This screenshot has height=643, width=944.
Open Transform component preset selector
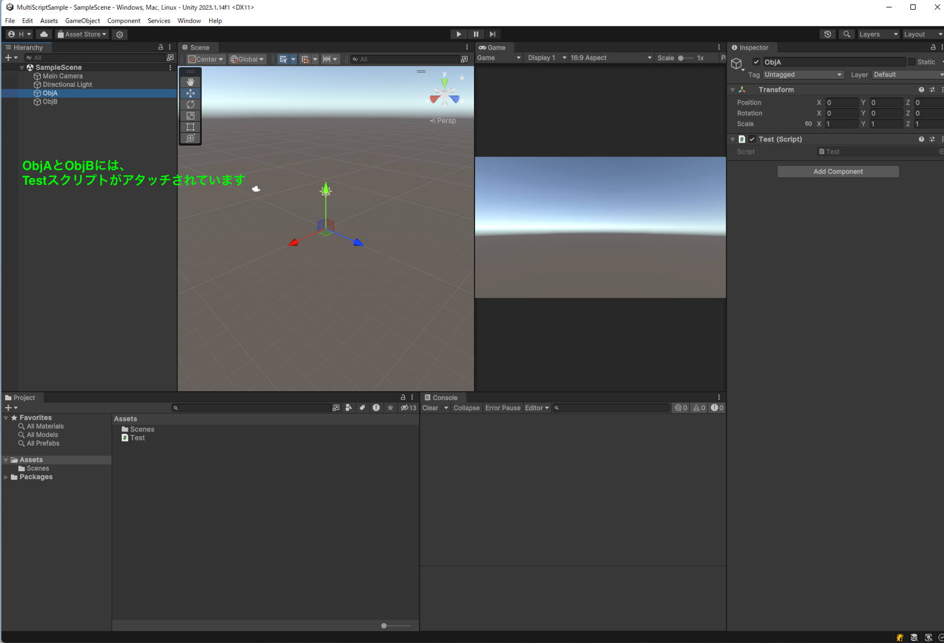pyautogui.click(x=932, y=90)
